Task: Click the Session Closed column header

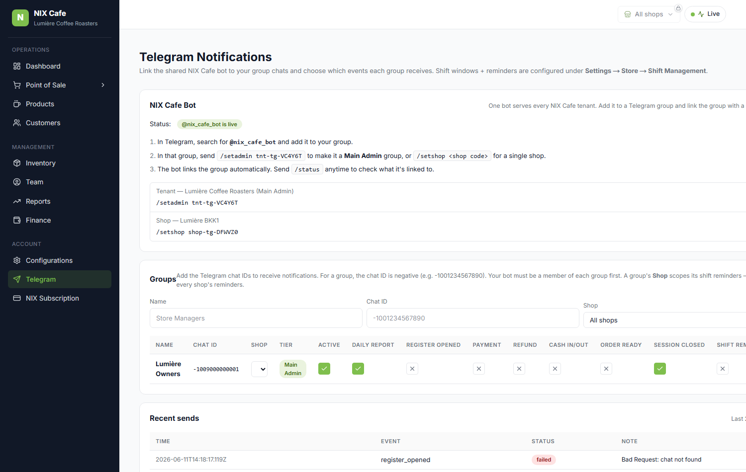Action: point(679,345)
